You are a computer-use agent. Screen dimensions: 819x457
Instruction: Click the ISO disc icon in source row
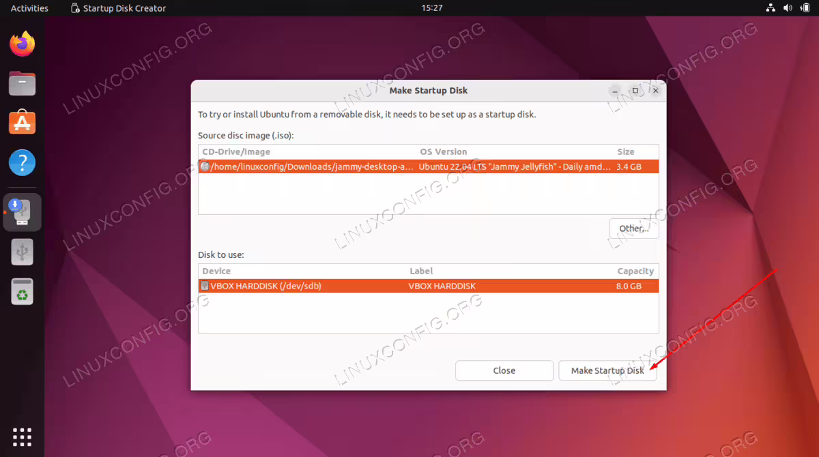click(205, 166)
